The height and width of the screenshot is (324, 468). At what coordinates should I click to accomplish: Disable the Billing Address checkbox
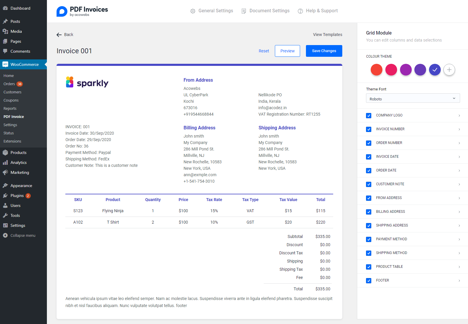pos(369,212)
